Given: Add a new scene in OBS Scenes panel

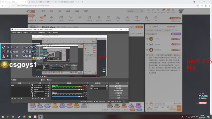Looking at the screenshot, I should click(12, 98).
